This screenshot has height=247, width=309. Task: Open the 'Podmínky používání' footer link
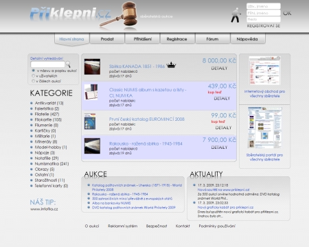tap(217, 226)
